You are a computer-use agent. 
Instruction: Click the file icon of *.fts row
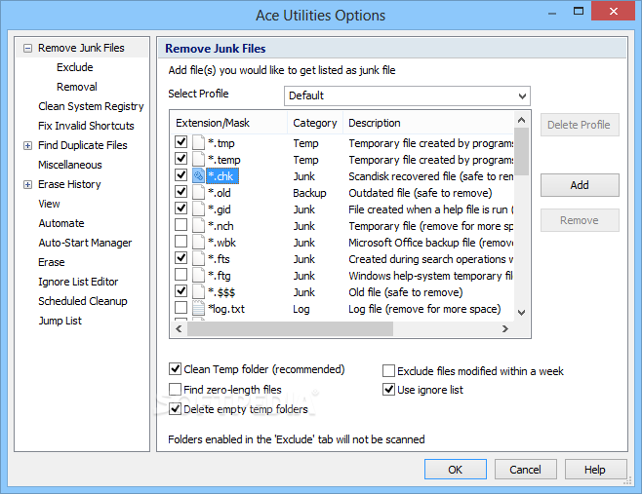[x=199, y=258]
